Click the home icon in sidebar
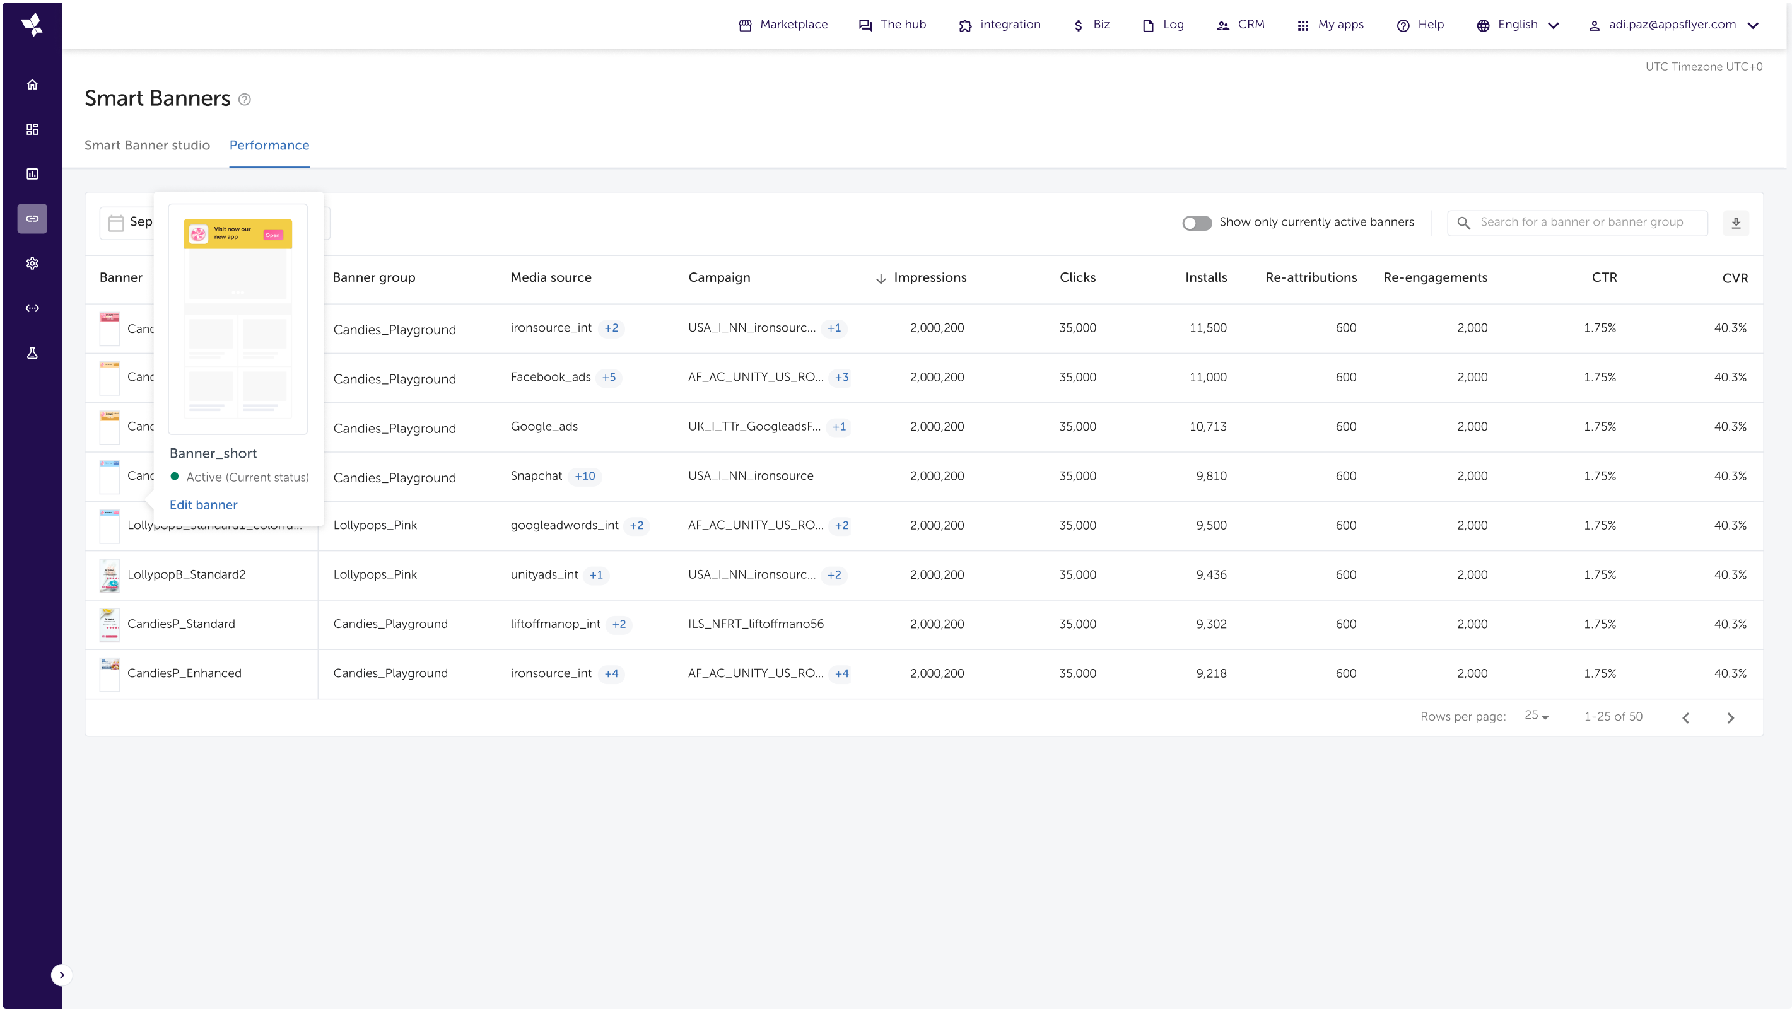The width and height of the screenshot is (1792, 1010). [32, 85]
